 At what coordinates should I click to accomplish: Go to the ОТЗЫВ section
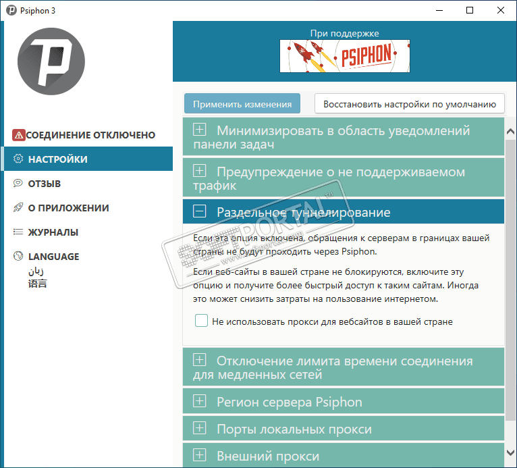pyautogui.click(x=88, y=184)
